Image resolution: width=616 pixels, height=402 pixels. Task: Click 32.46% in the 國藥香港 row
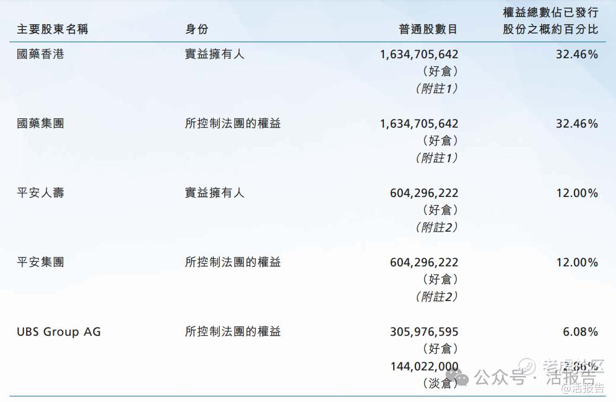[577, 55]
